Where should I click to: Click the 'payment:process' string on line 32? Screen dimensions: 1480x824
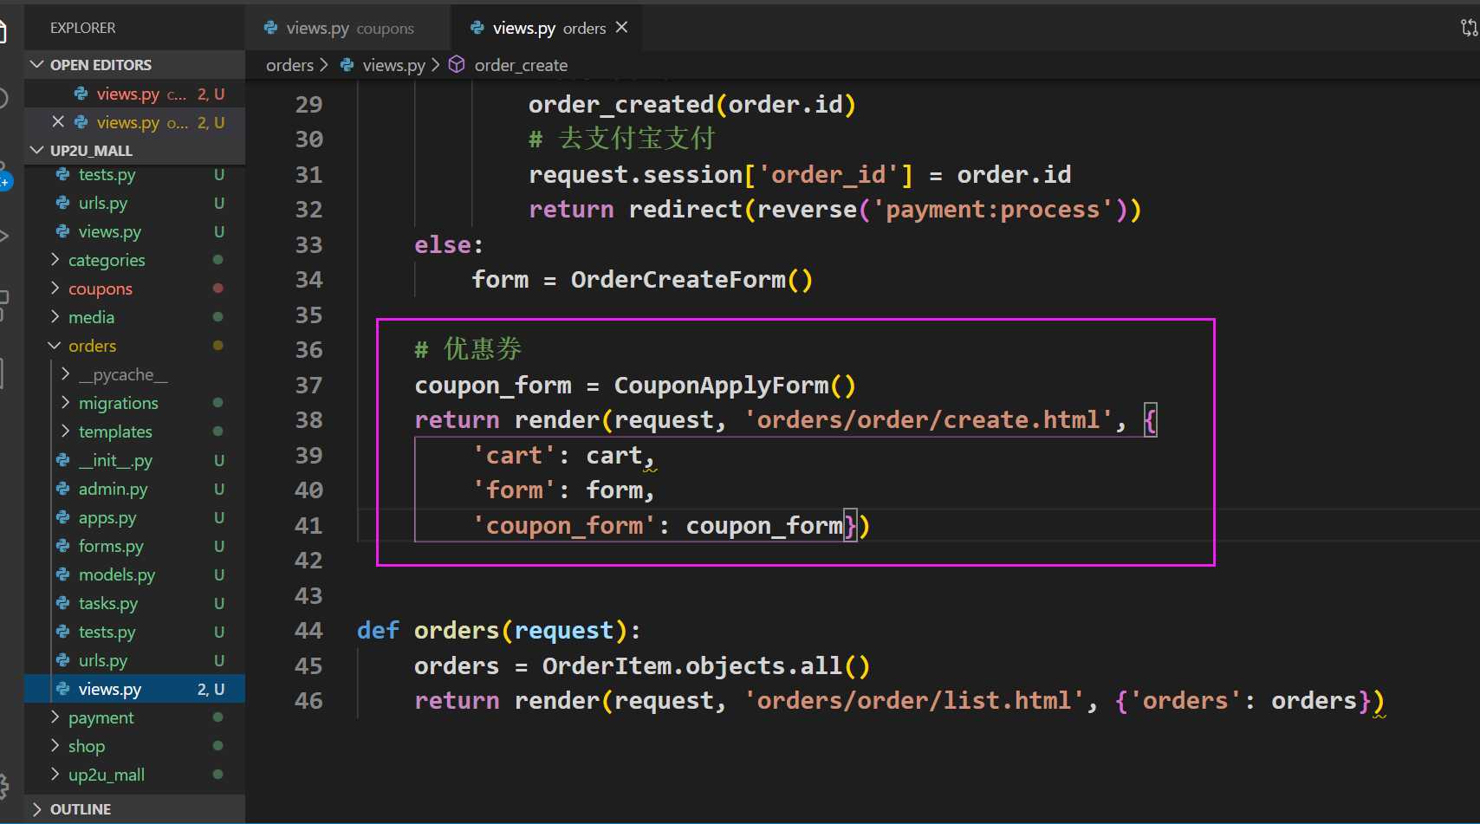[992, 210]
